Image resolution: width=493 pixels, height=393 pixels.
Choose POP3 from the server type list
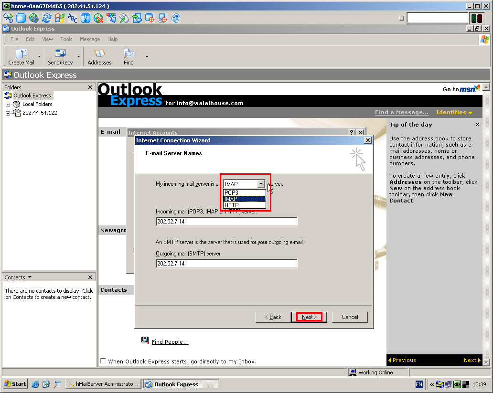pyautogui.click(x=244, y=193)
